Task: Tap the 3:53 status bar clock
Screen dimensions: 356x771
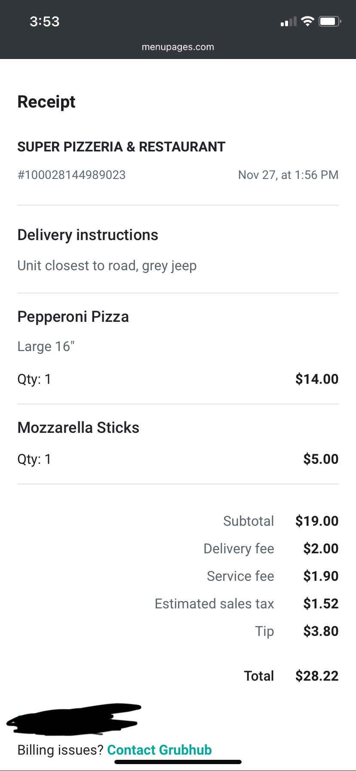Action: point(45,22)
